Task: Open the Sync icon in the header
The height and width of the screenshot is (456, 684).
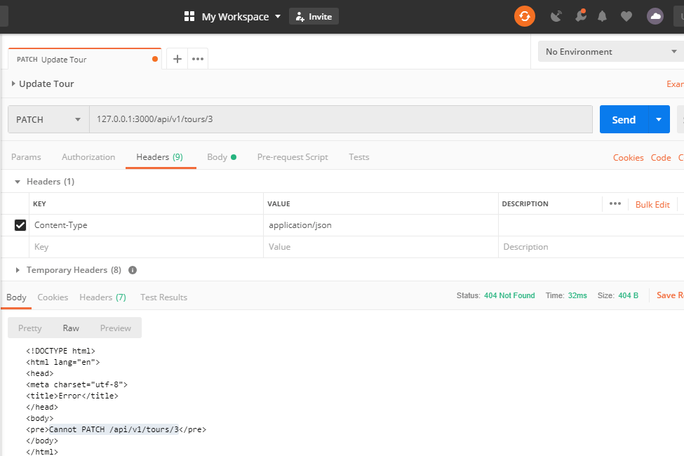Action: 524,15
